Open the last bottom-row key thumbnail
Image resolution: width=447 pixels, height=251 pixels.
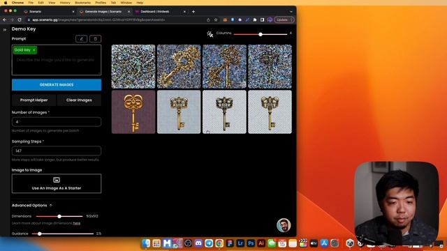[270, 112]
